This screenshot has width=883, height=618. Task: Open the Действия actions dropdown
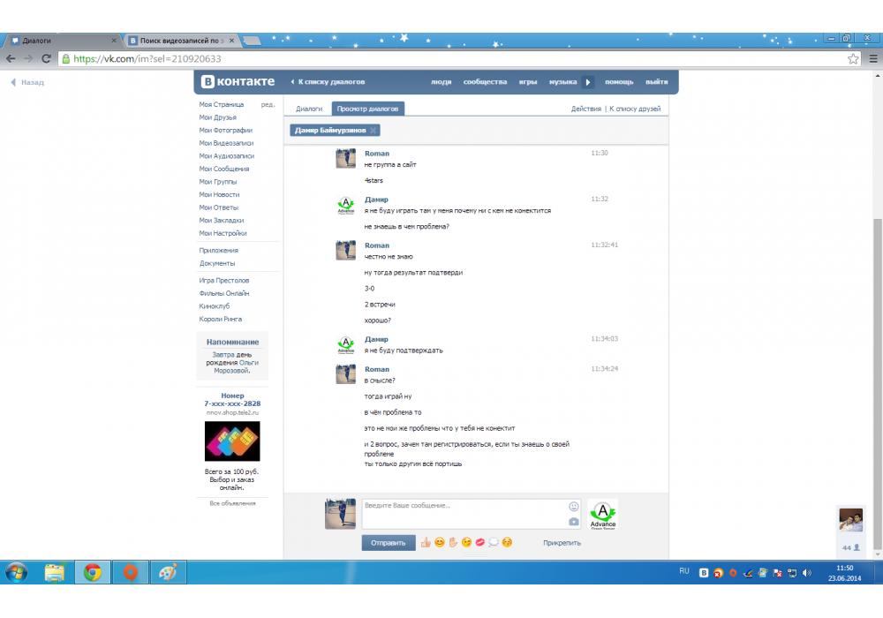(585, 109)
